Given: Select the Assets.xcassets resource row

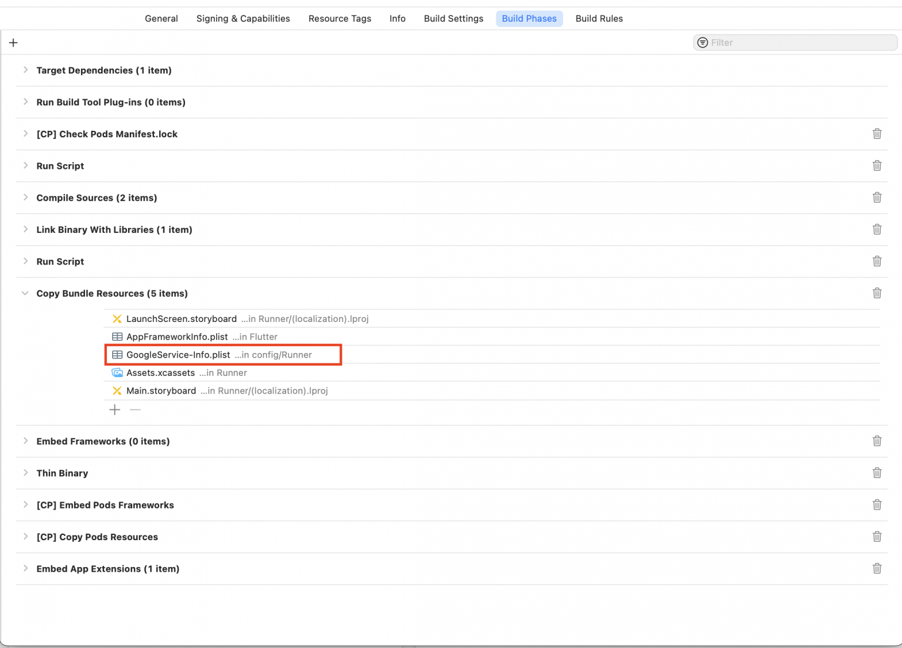Looking at the screenshot, I should [x=160, y=373].
